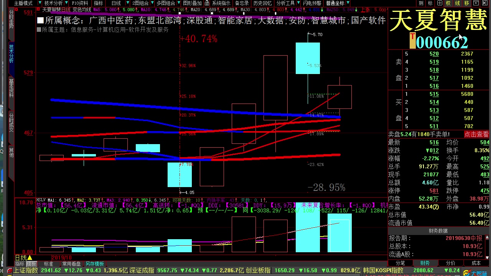Screen dimensions: 491x276
Task: Click the 标准 template button
Action: point(48,264)
